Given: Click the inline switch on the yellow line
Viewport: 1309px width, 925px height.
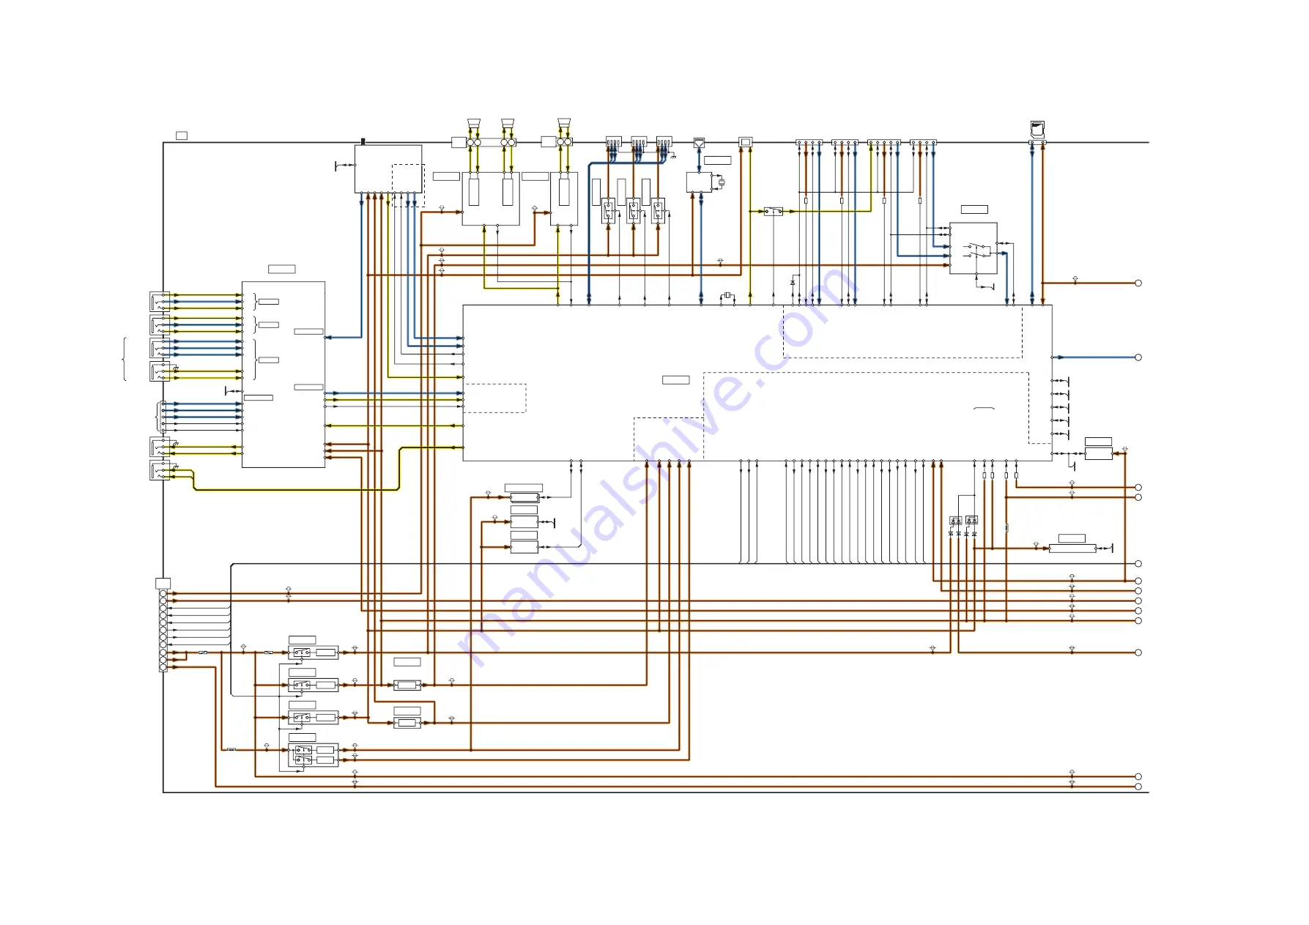Looking at the screenshot, I should click(x=774, y=212).
